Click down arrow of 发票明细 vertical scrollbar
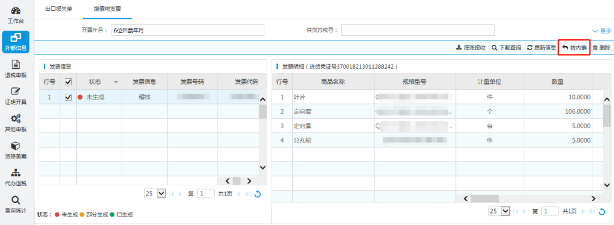Screen dimensions: 614x225 (x=607, y=185)
